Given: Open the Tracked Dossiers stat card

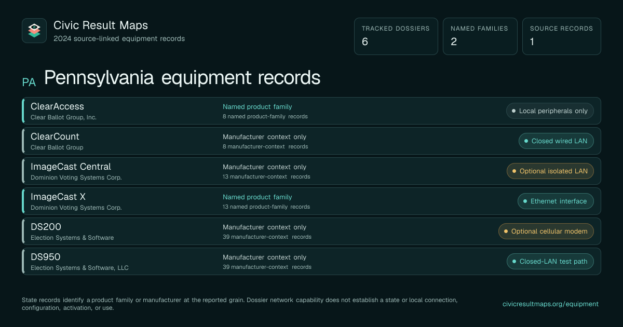Looking at the screenshot, I should tap(396, 36).
